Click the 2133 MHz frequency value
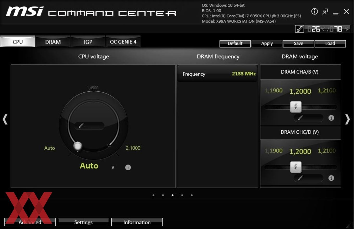 click(244, 74)
